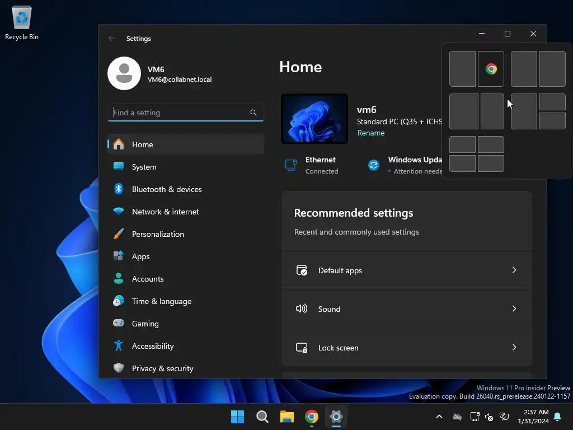Click the Bluetooth icon in sidebar
Viewport: 573px width, 430px height.
[119, 189]
